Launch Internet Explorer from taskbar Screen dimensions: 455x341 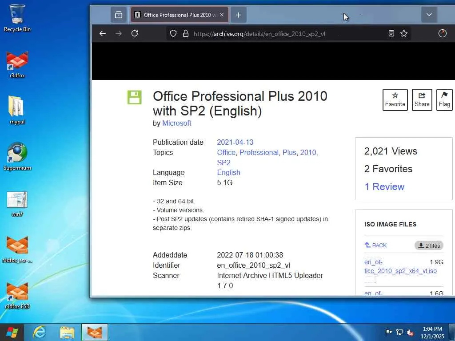click(40, 332)
